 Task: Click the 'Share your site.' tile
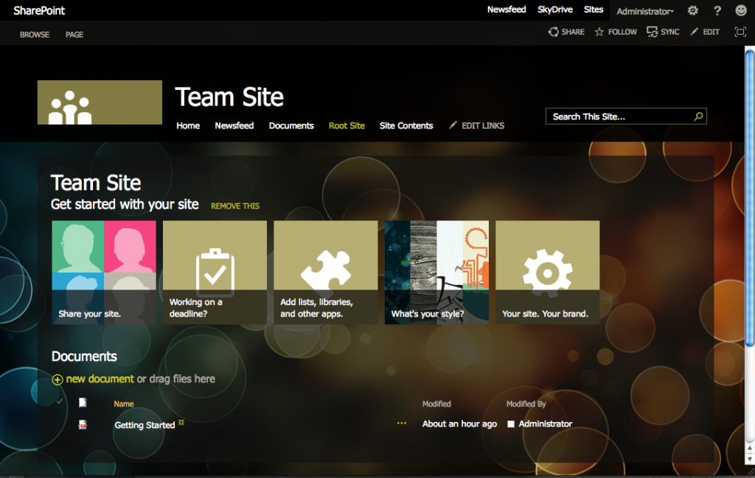click(104, 273)
